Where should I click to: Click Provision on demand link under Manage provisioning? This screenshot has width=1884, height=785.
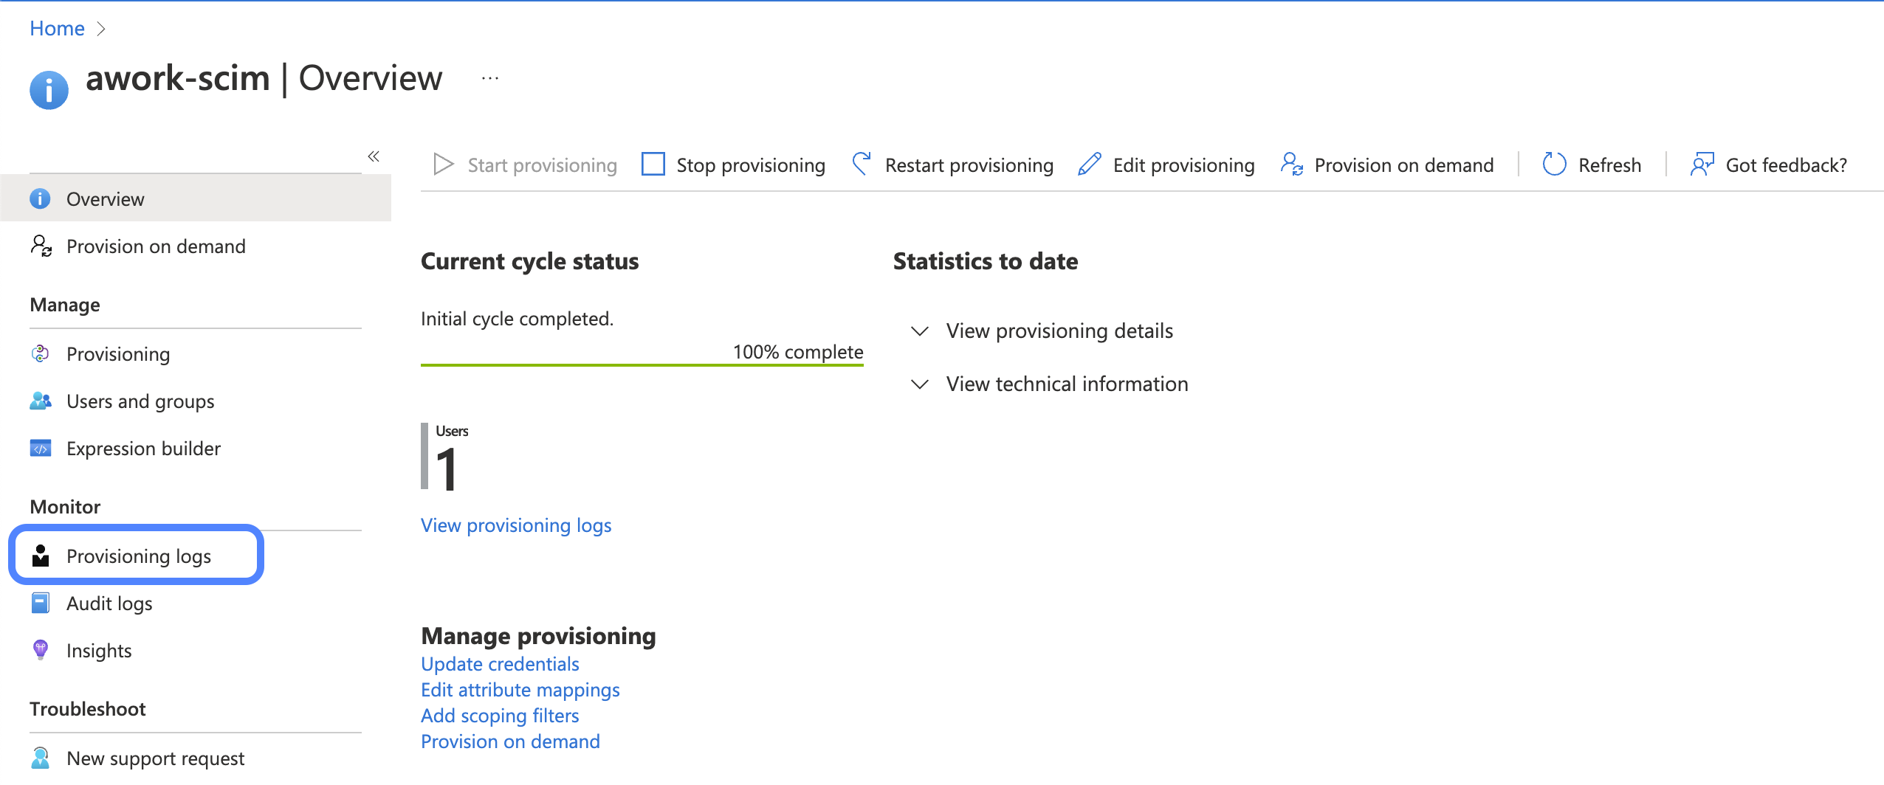[x=510, y=741]
